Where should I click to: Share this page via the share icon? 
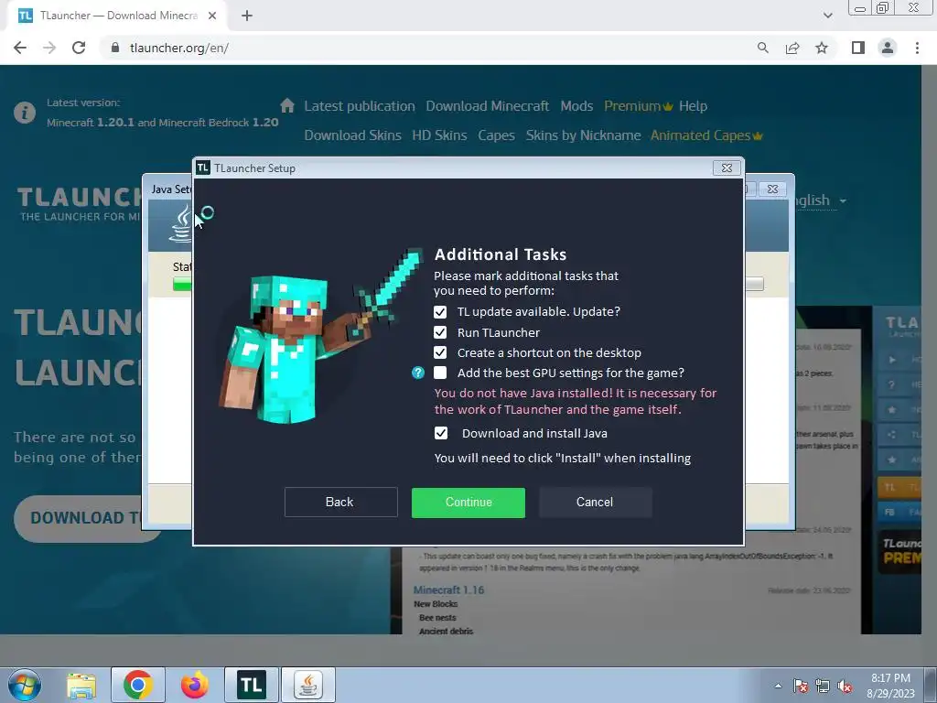point(792,48)
